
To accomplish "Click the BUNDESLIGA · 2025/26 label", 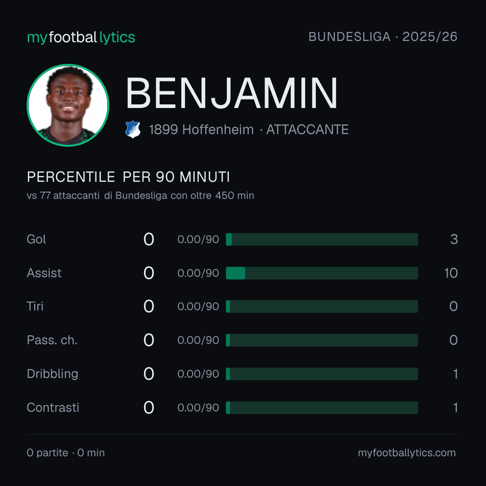I will pos(383,37).
